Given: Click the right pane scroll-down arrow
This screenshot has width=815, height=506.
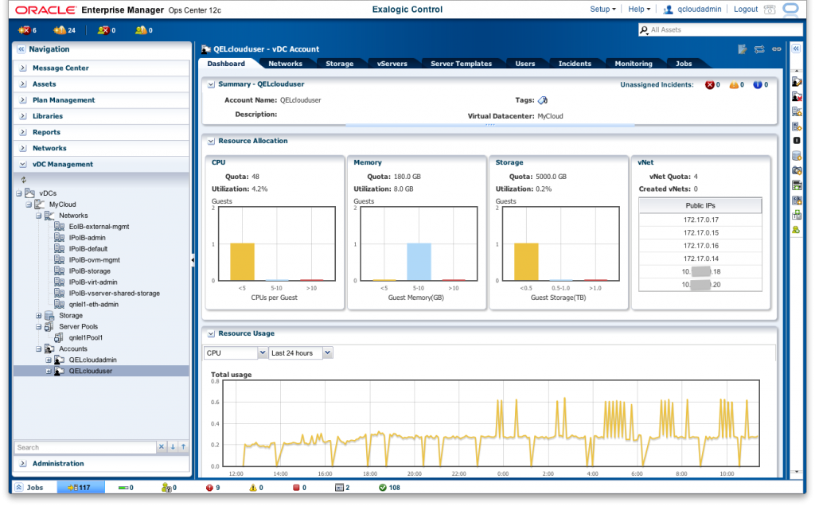Looking at the screenshot, I should coord(797,473).
